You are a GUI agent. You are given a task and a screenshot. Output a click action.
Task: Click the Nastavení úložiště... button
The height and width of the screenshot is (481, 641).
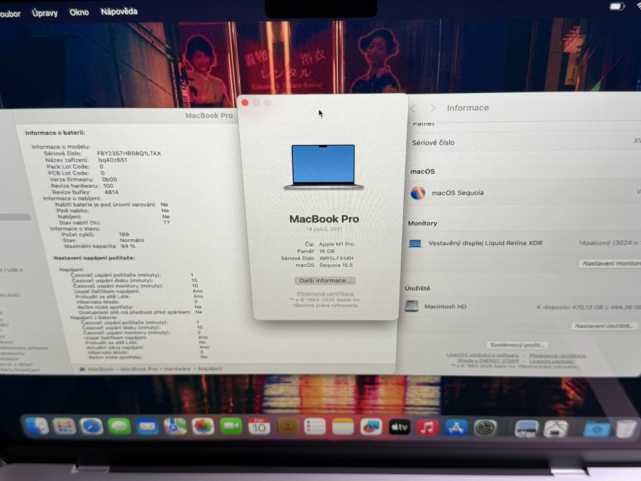605,326
